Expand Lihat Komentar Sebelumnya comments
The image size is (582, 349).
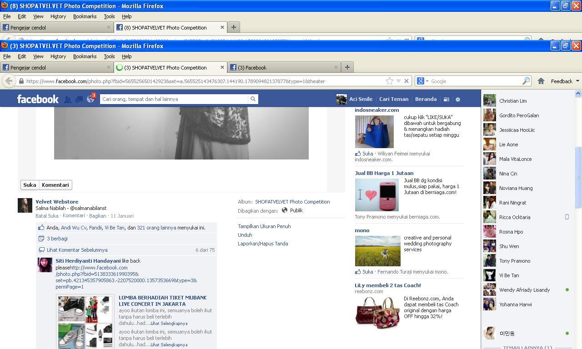tap(77, 250)
